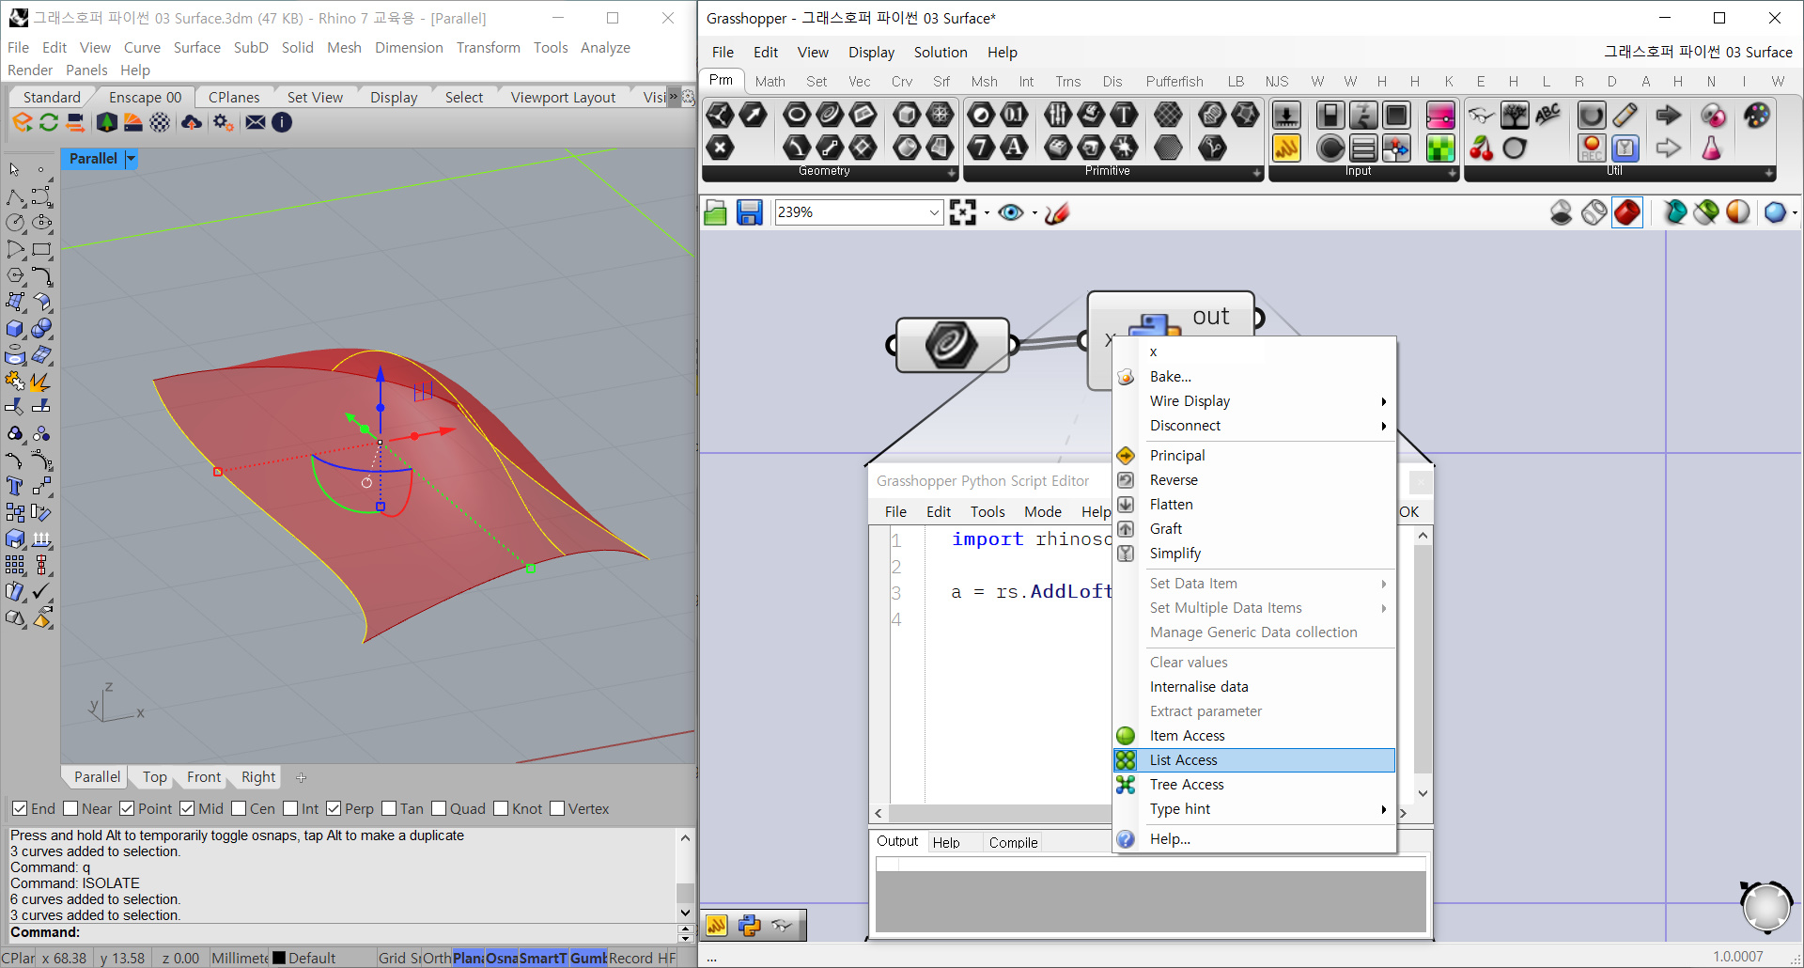Click the Grasshopper Panel input component icon
Screen dimensions: 1804x968
point(1286,148)
